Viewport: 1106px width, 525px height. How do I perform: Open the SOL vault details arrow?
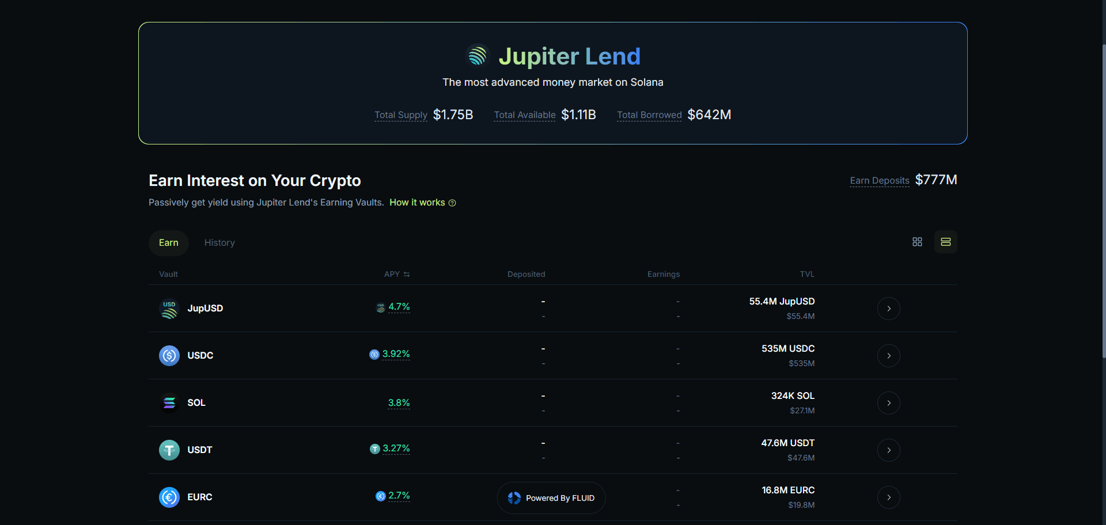[889, 403]
